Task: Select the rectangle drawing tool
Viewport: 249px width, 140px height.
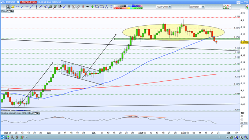Action: point(102,7)
